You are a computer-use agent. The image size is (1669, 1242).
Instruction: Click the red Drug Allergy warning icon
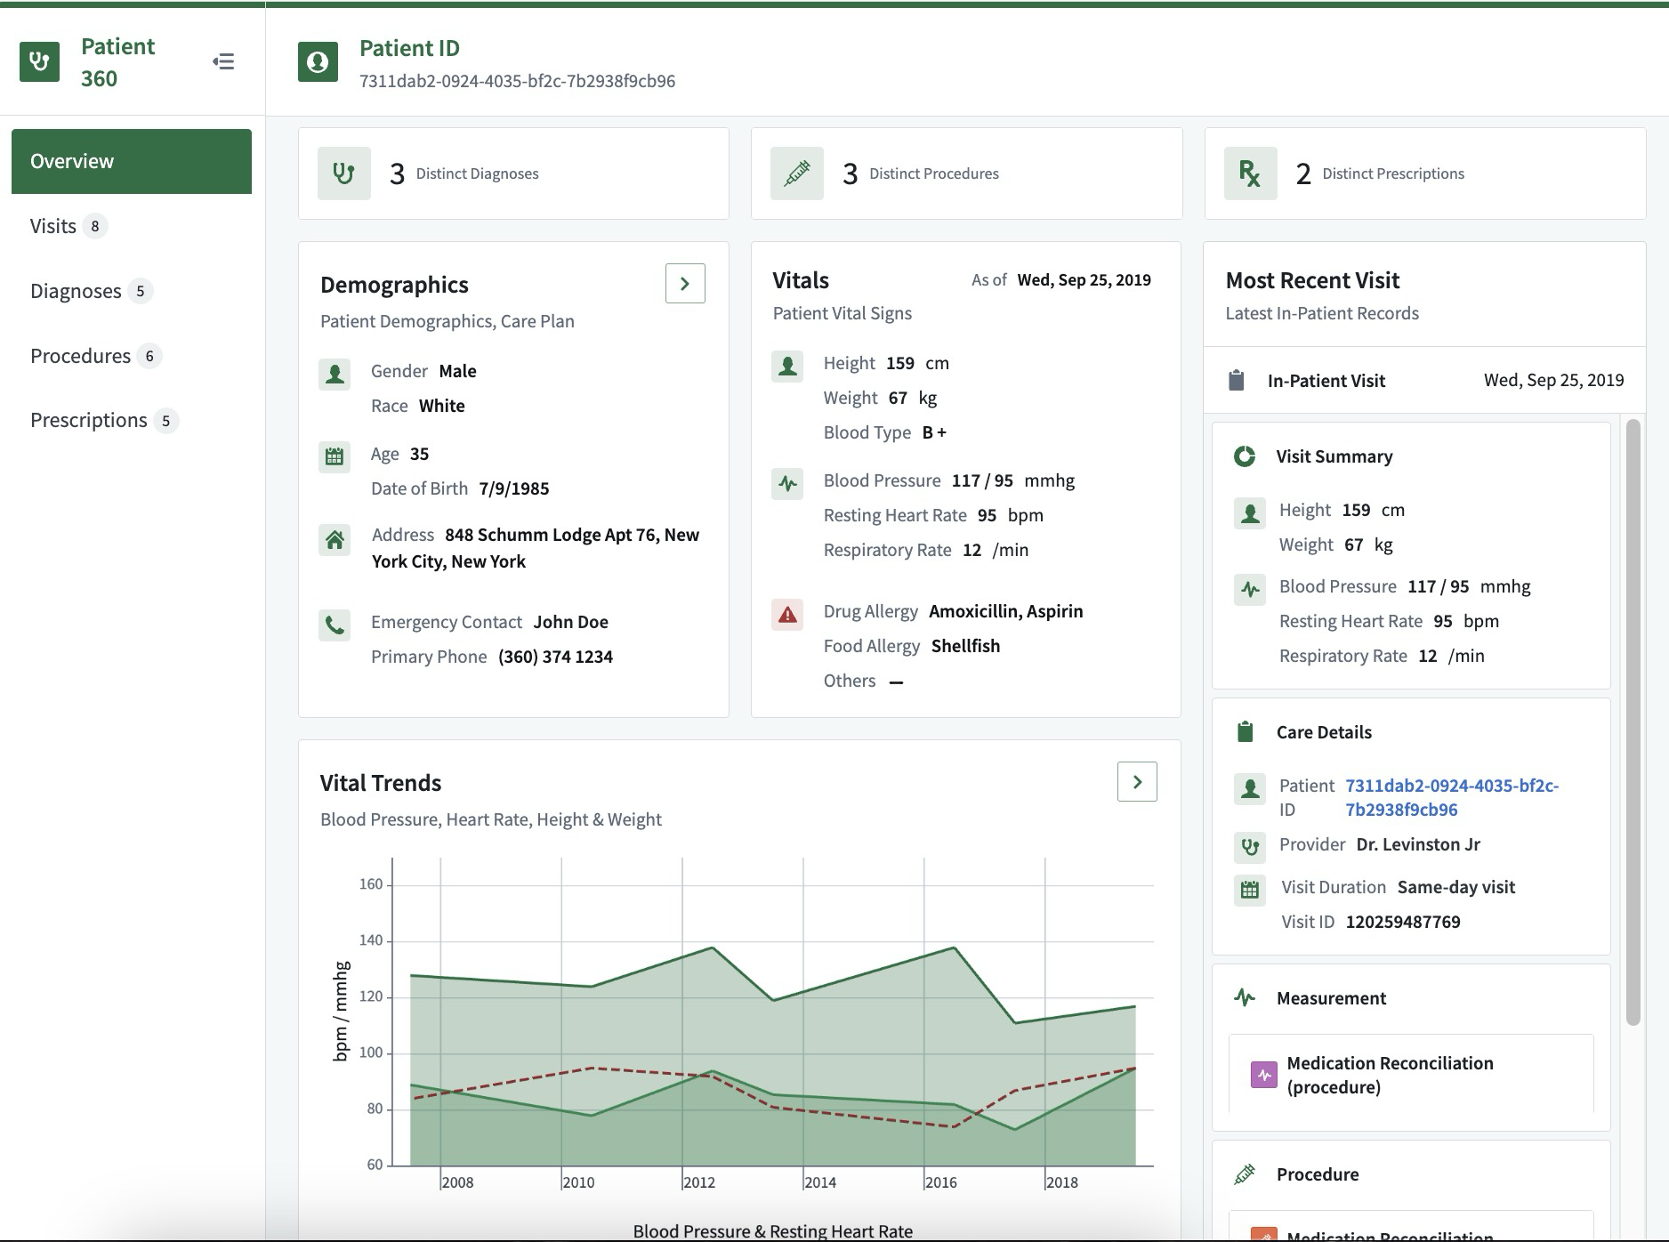787,614
